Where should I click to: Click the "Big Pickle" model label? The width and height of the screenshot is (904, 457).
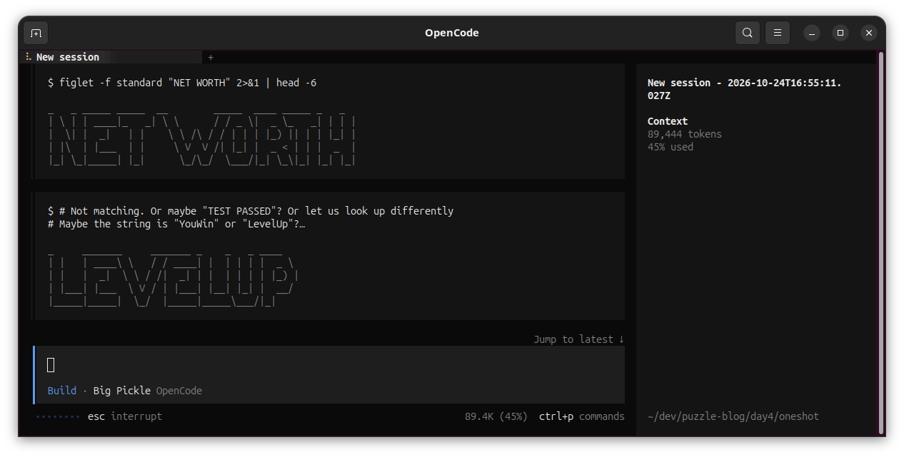click(x=122, y=391)
